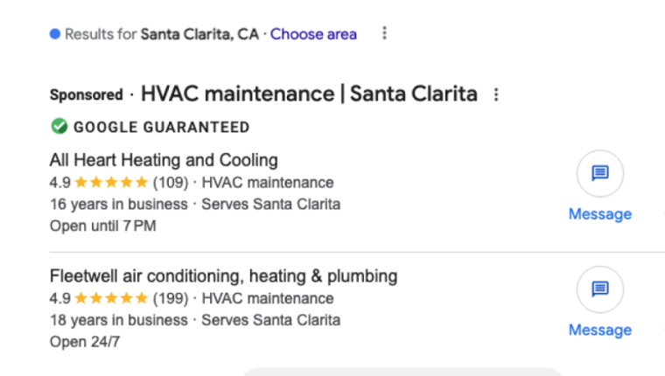Click Fleetwell's message chat icon
Viewport: 665px width, 376px height.
pos(599,289)
